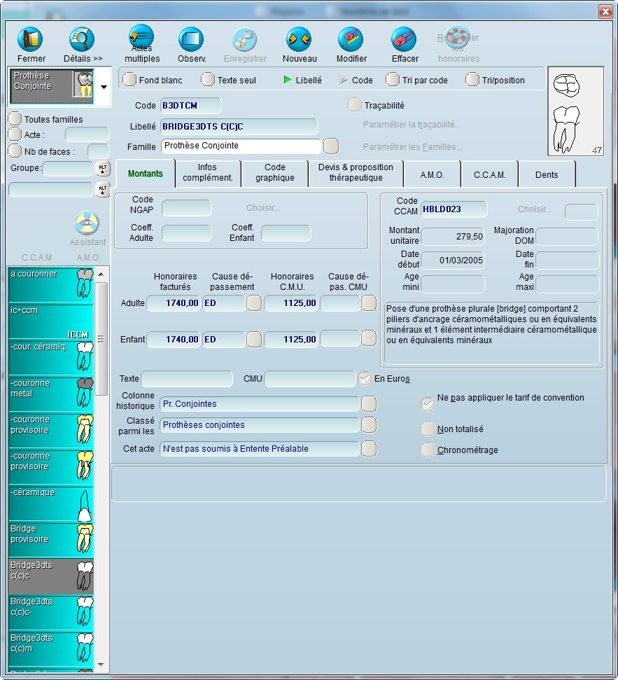Viewport: 618px width, 680px height.
Task: Click the Effacer eraser icon
Action: [x=405, y=40]
